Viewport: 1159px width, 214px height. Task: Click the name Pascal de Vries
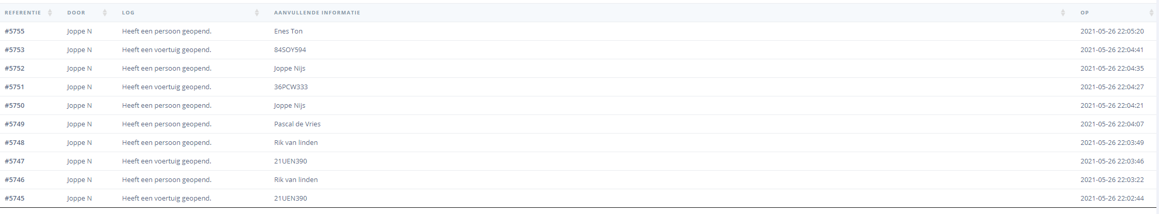coord(297,124)
